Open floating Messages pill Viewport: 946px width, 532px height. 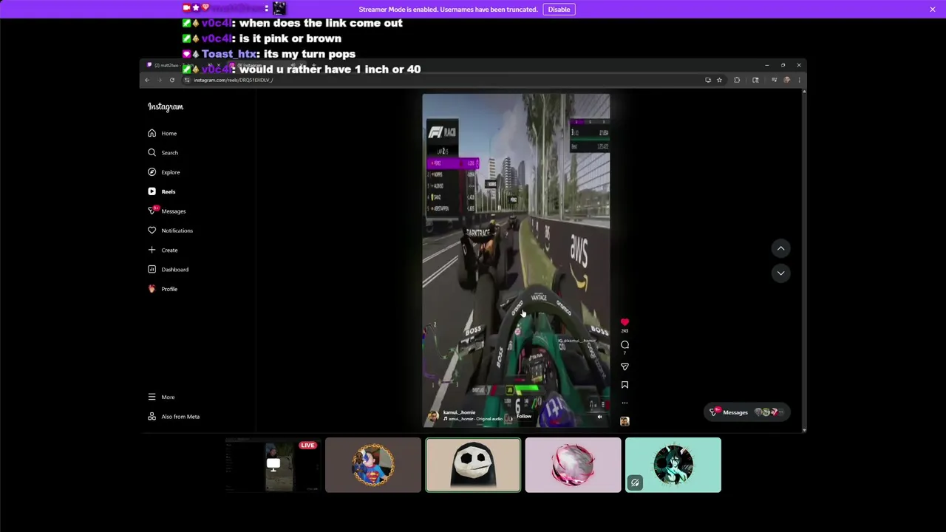click(747, 412)
